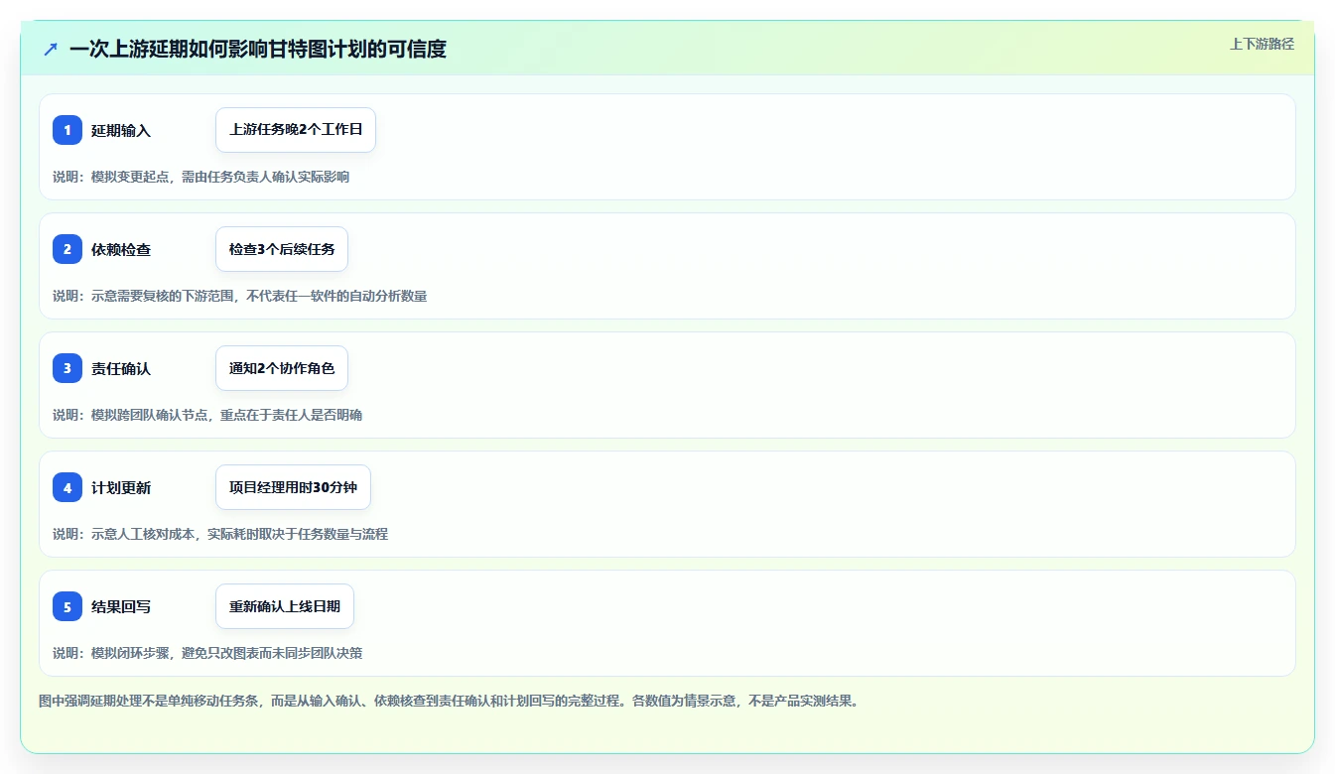The image size is (1335, 774).
Task: Click the 依赖检查 step label
Action: pos(121,249)
